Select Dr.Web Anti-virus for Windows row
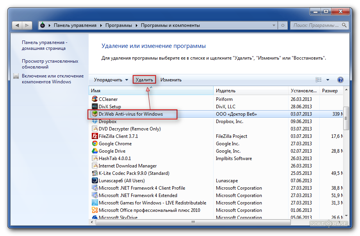The width and height of the screenshot is (360, 236). coord(216,114)
